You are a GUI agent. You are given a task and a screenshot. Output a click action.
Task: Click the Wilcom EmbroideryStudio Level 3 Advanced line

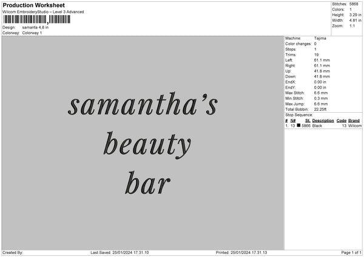tap(43, 12)
